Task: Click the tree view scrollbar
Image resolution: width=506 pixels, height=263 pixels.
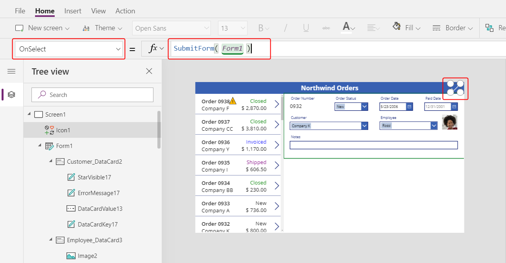Action: pyautogui.click(x=159, y=130)
